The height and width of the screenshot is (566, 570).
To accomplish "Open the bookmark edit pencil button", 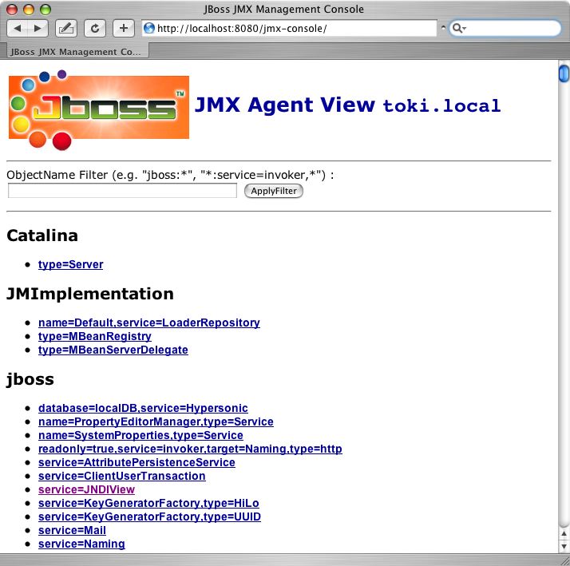I will (x=65, y=29).
